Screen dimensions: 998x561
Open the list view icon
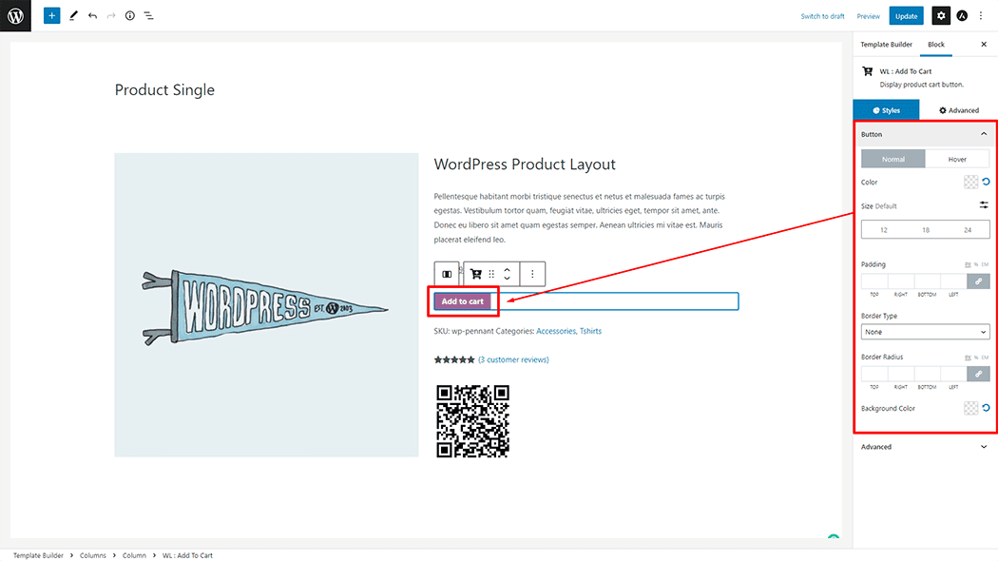(149, 16)
